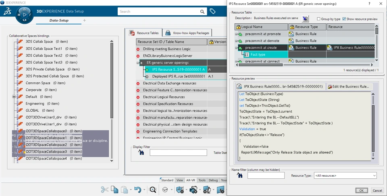Click the Resource Table horizontal scrollbar
Screen dimensions: 387x196
(x=261, y=65)
